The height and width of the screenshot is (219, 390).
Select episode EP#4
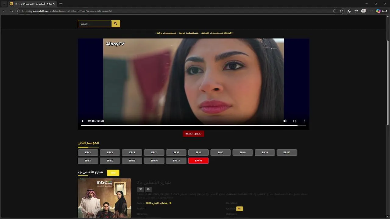click(x=154, y=152)
